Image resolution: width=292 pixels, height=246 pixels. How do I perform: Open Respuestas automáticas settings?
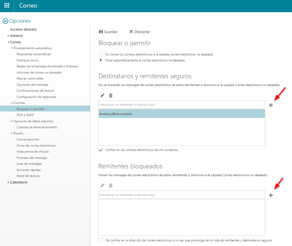[x=34, y=54]
